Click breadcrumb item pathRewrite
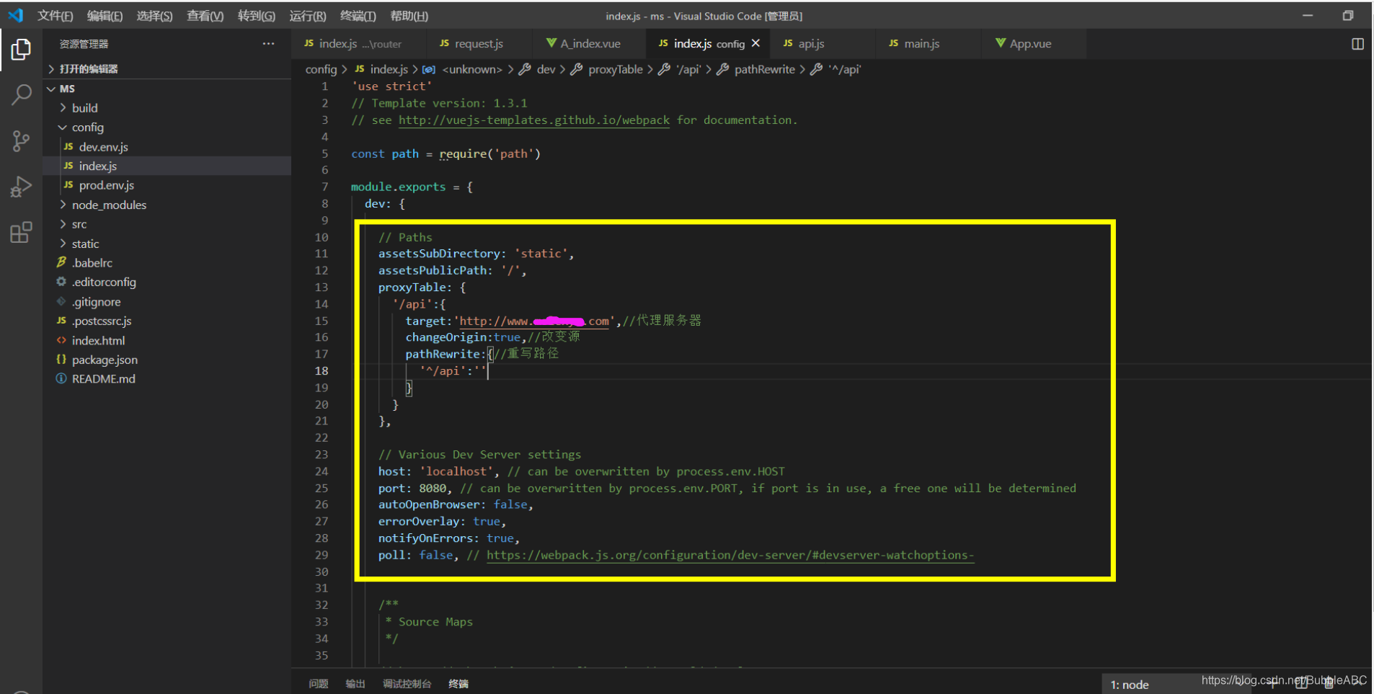 tap(764, 69)
